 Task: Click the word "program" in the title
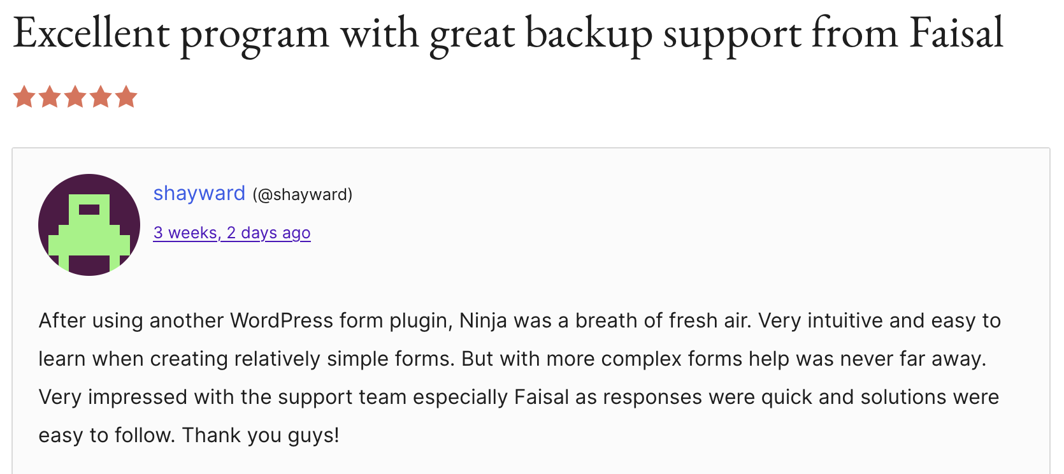pos(254,35)
